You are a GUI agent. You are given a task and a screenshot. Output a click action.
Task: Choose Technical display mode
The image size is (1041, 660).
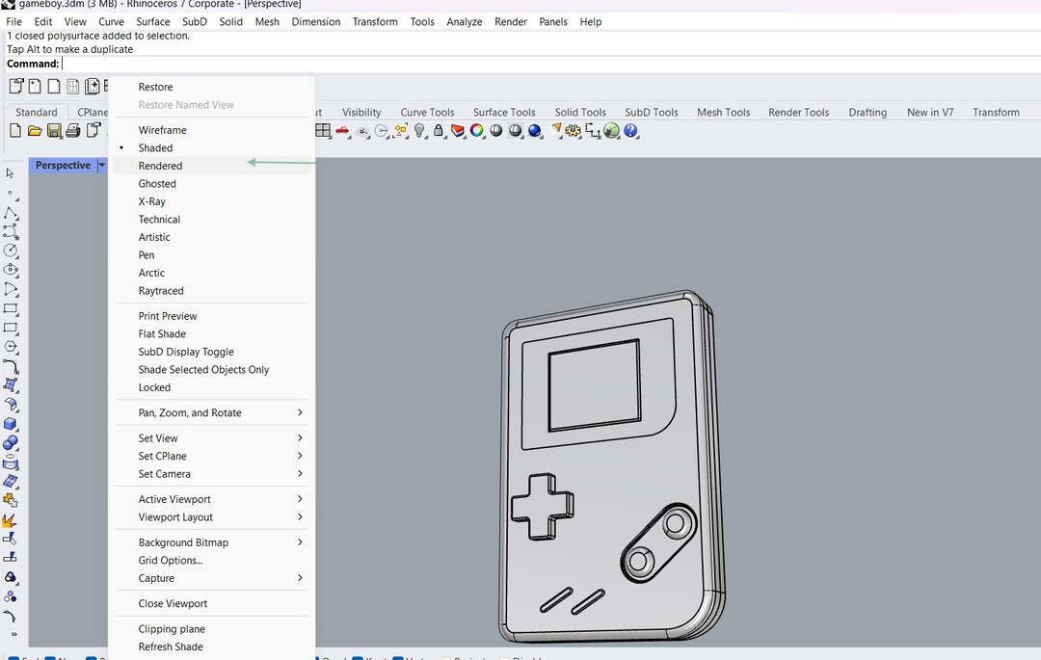[x=159, y=220]
